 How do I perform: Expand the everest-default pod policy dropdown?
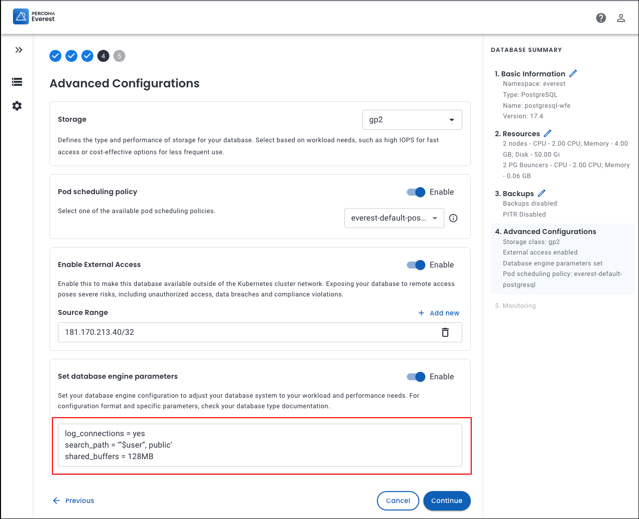(394, 218)
